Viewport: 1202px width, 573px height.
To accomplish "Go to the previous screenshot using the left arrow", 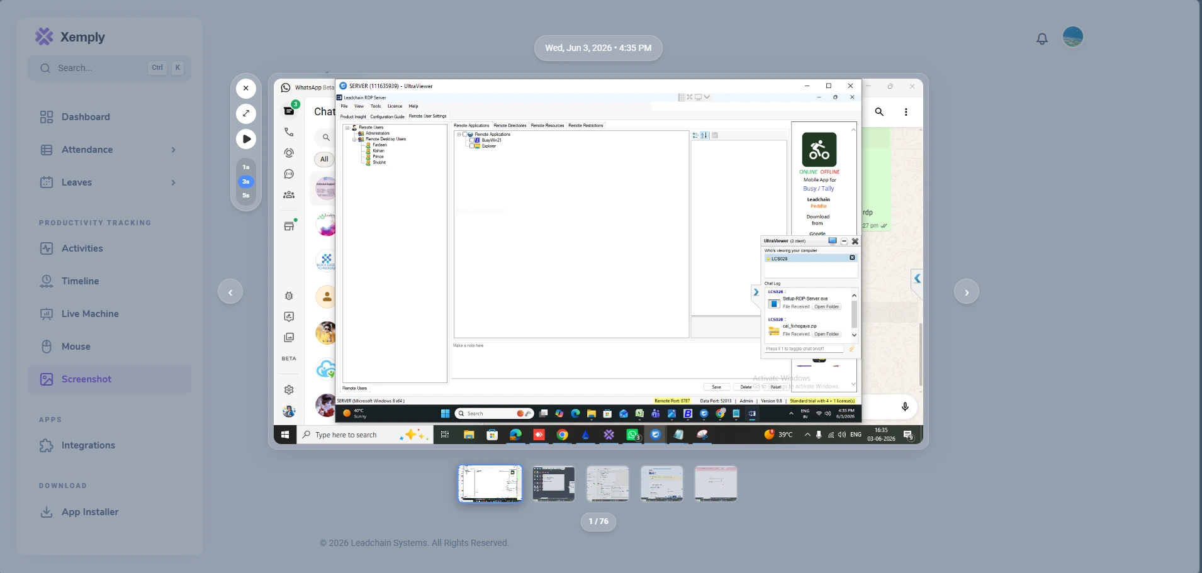I will pyautogui.click(x=230, y=292).
